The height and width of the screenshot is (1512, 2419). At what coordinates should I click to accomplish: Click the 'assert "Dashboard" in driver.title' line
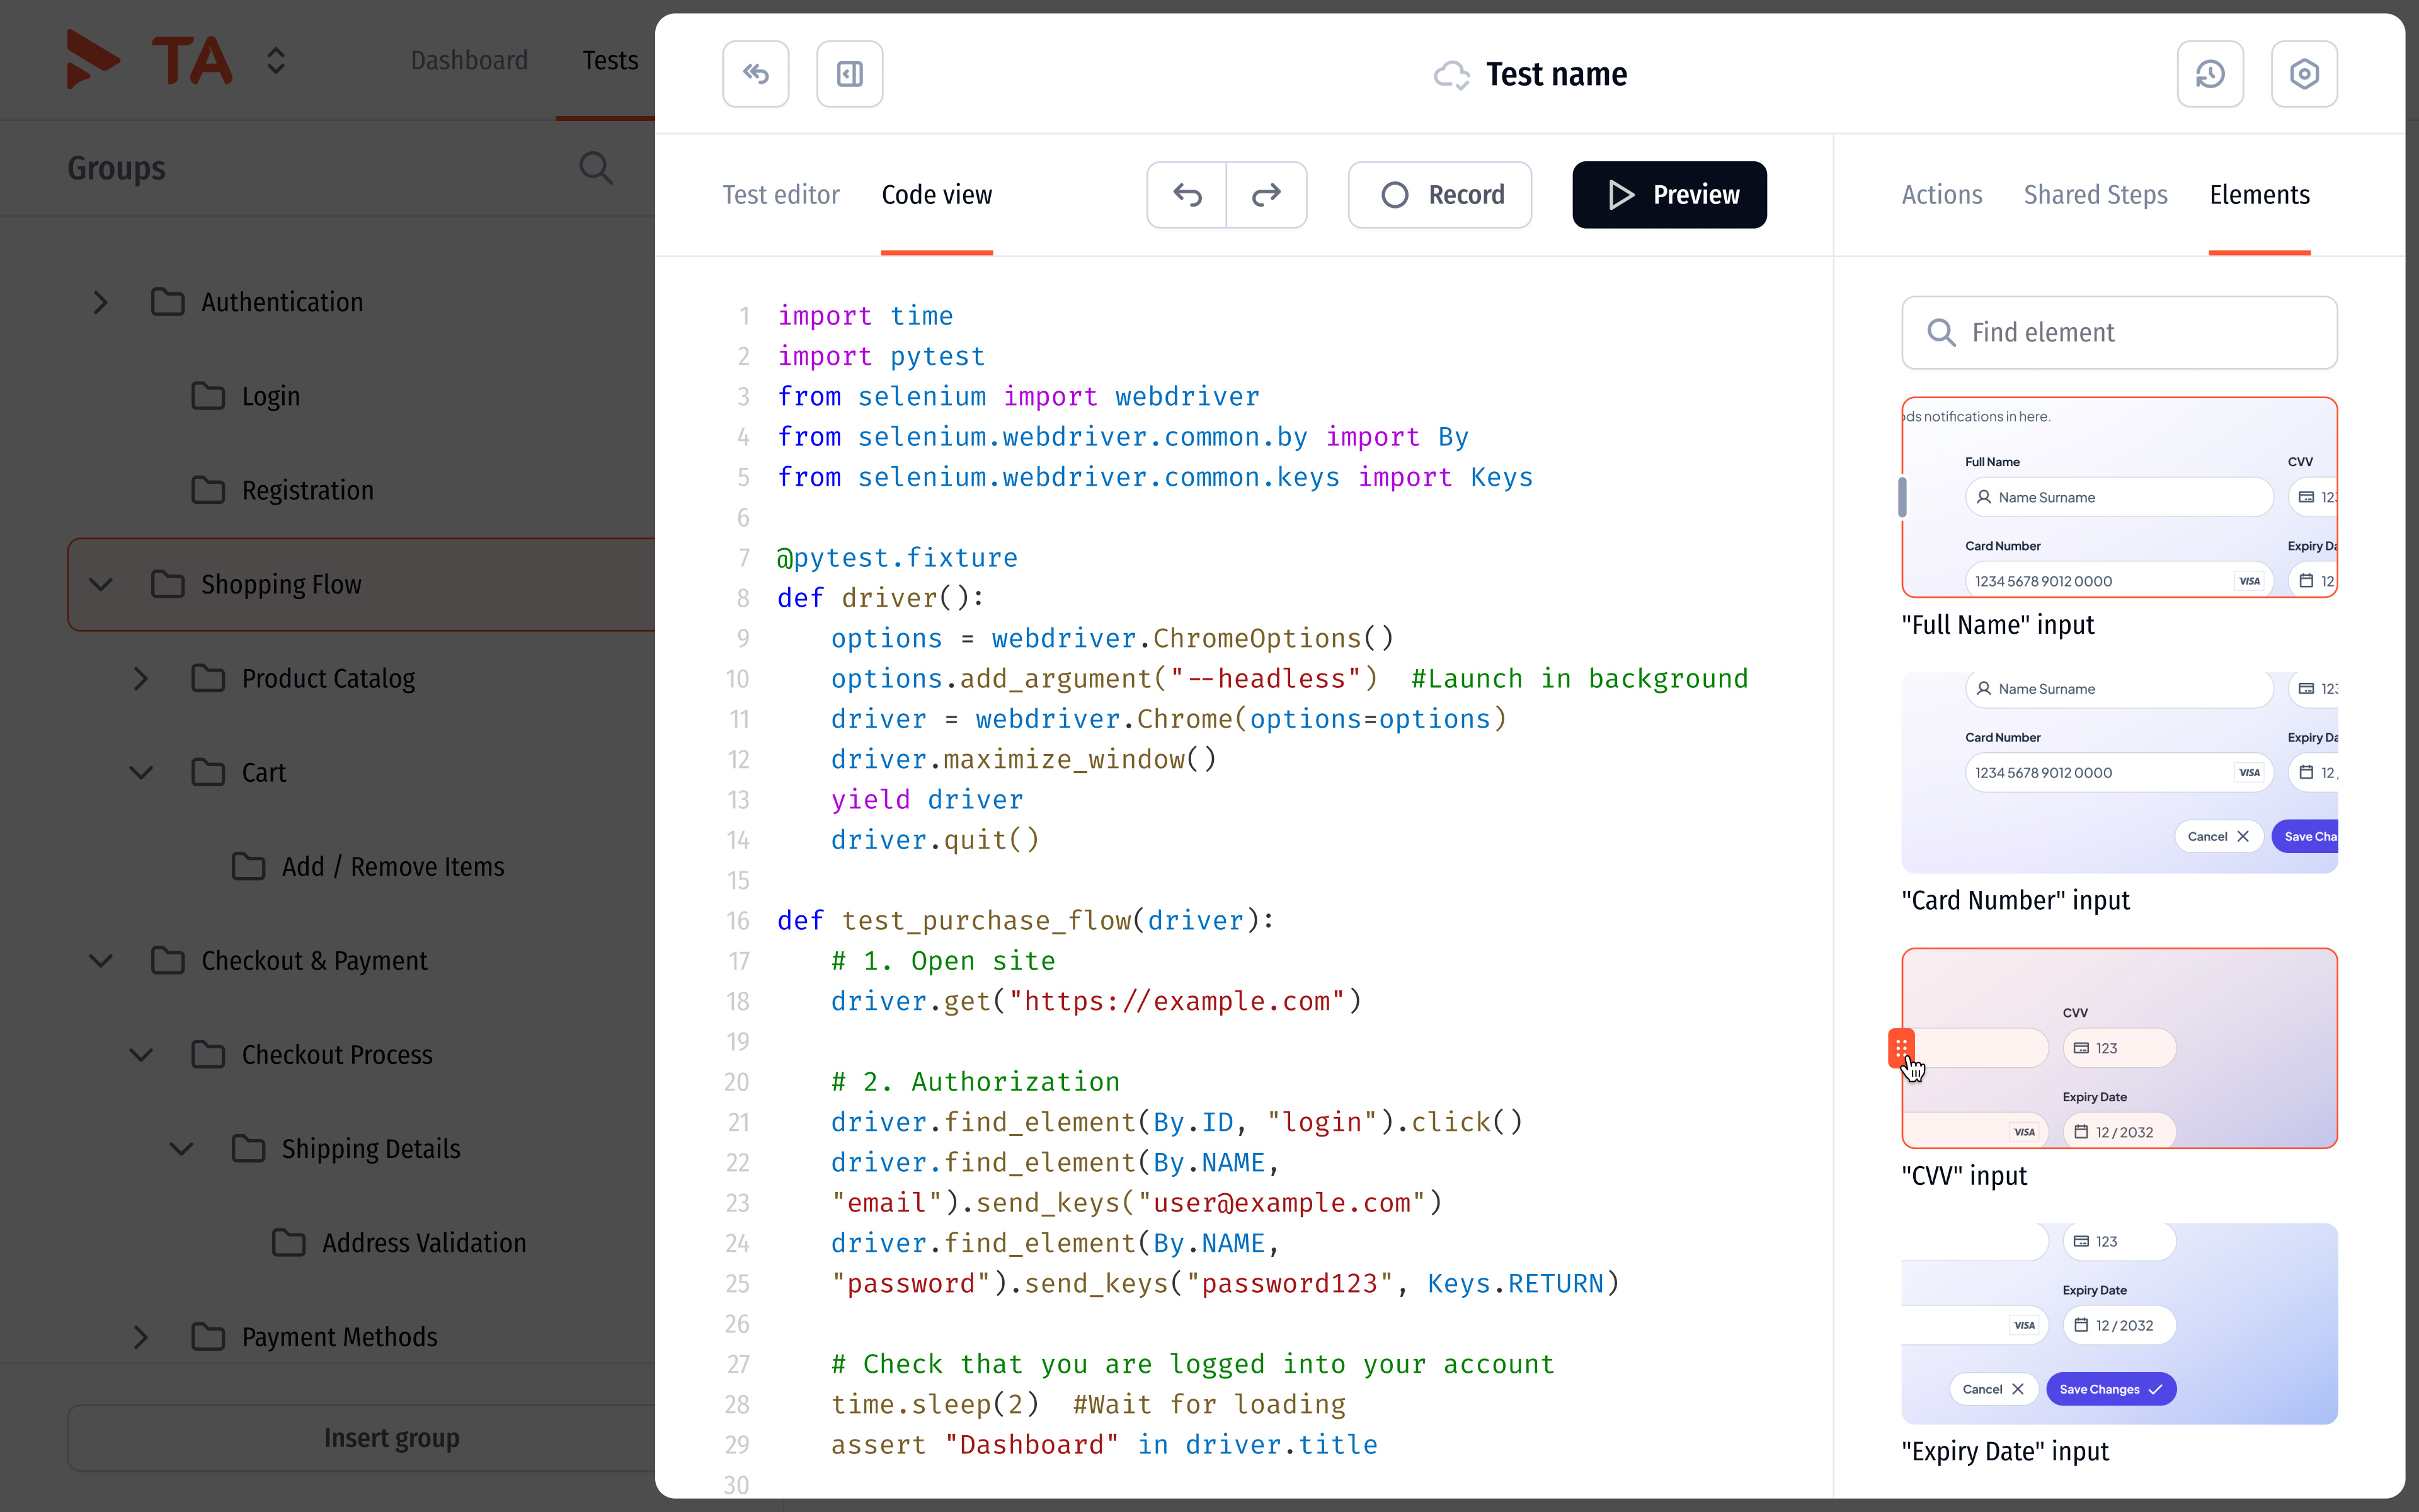(1104, 1444)
